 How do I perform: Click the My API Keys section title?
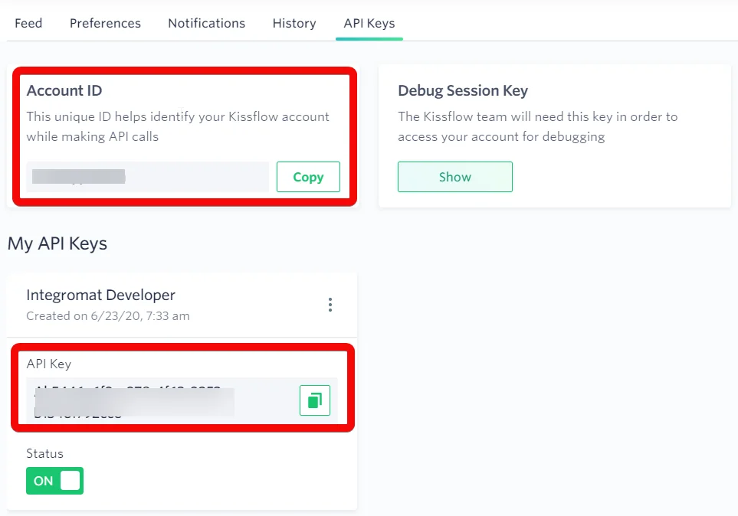coord(57,243)
